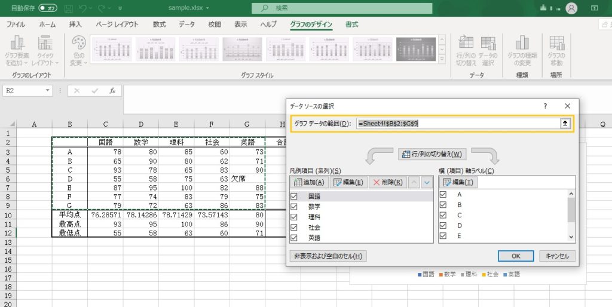Toggle 自動保存 switch

tap(47, 8)
